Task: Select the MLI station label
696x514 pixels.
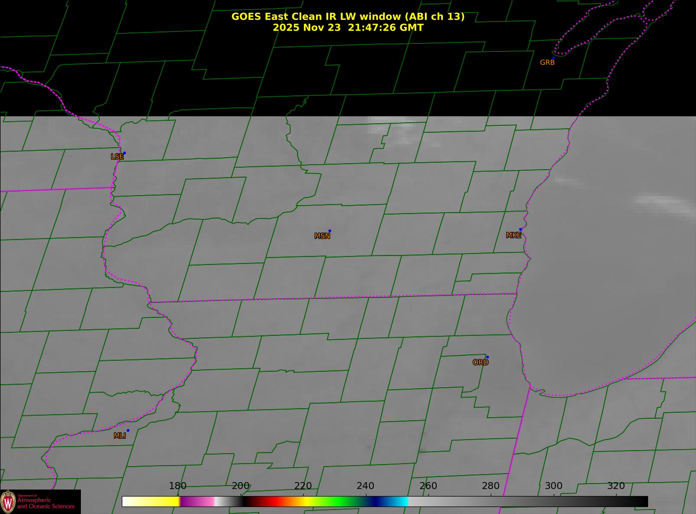Action: 120,436
